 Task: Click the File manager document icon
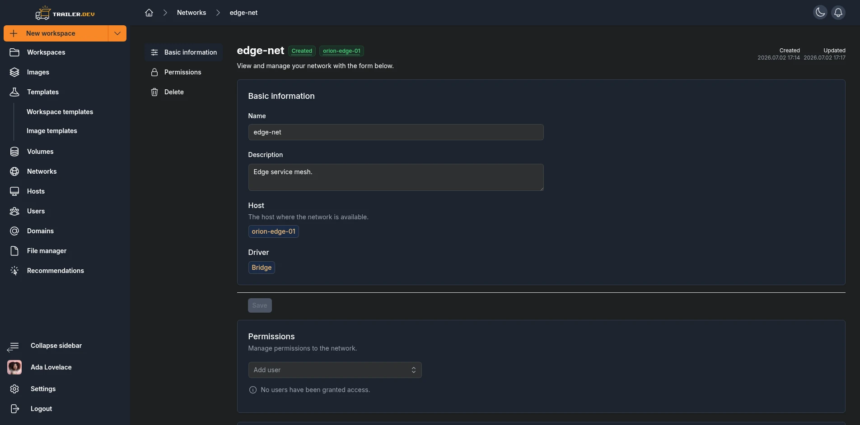click(x=14, y=251)
